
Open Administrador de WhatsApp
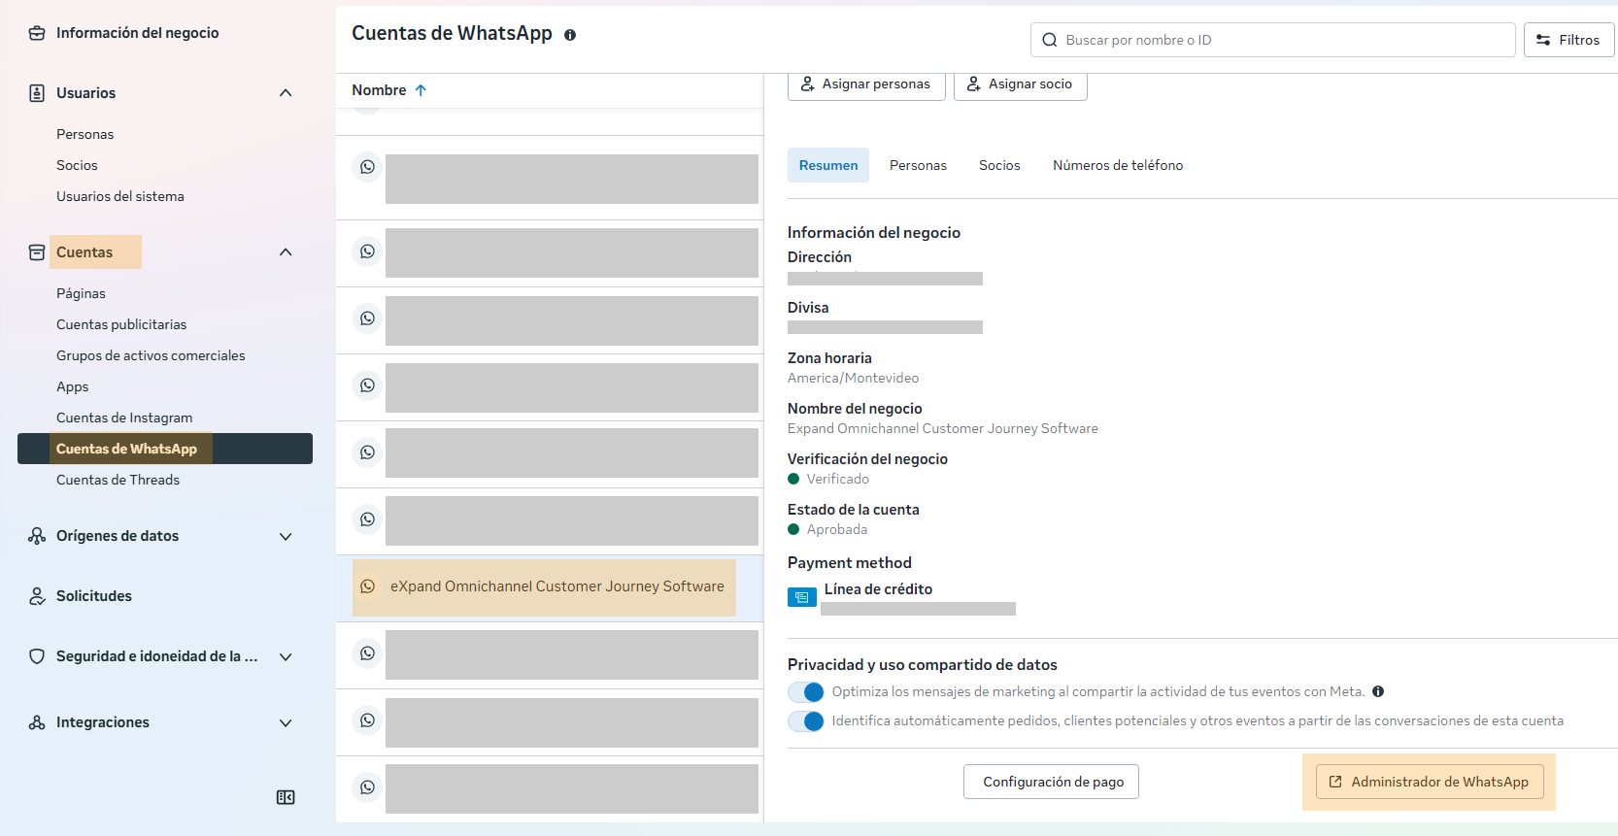[x=1429, y=782]
